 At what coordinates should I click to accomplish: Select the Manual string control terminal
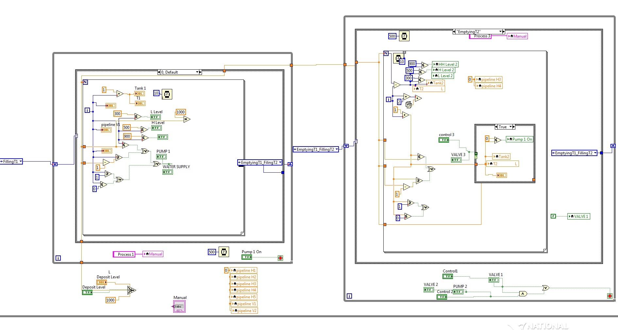coord(179,306)
